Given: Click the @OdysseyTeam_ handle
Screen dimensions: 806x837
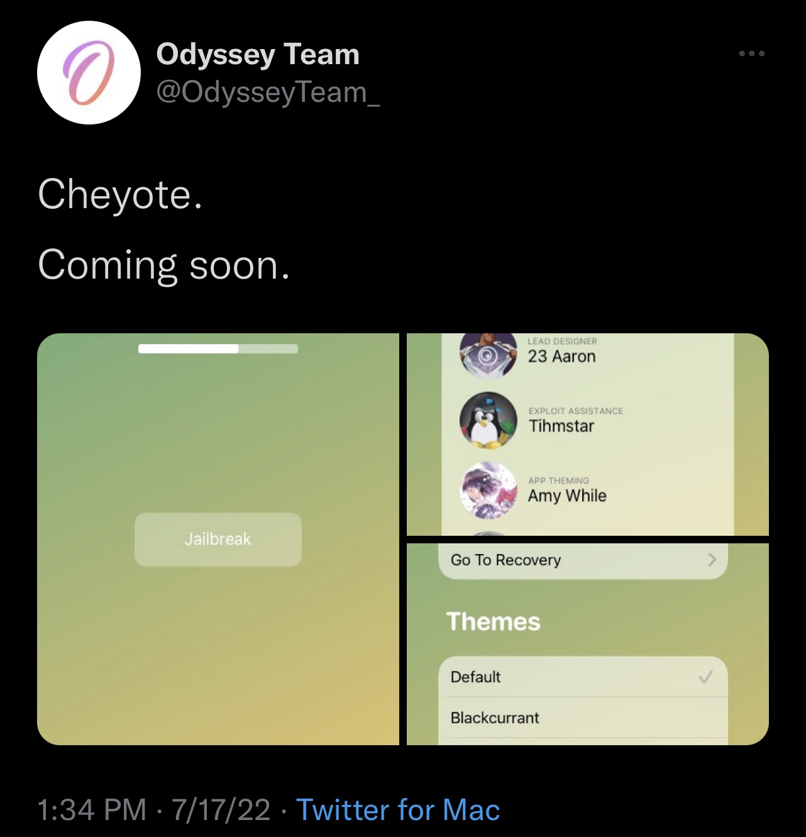Looking at the screenshot, I should [x=268, y=92].
